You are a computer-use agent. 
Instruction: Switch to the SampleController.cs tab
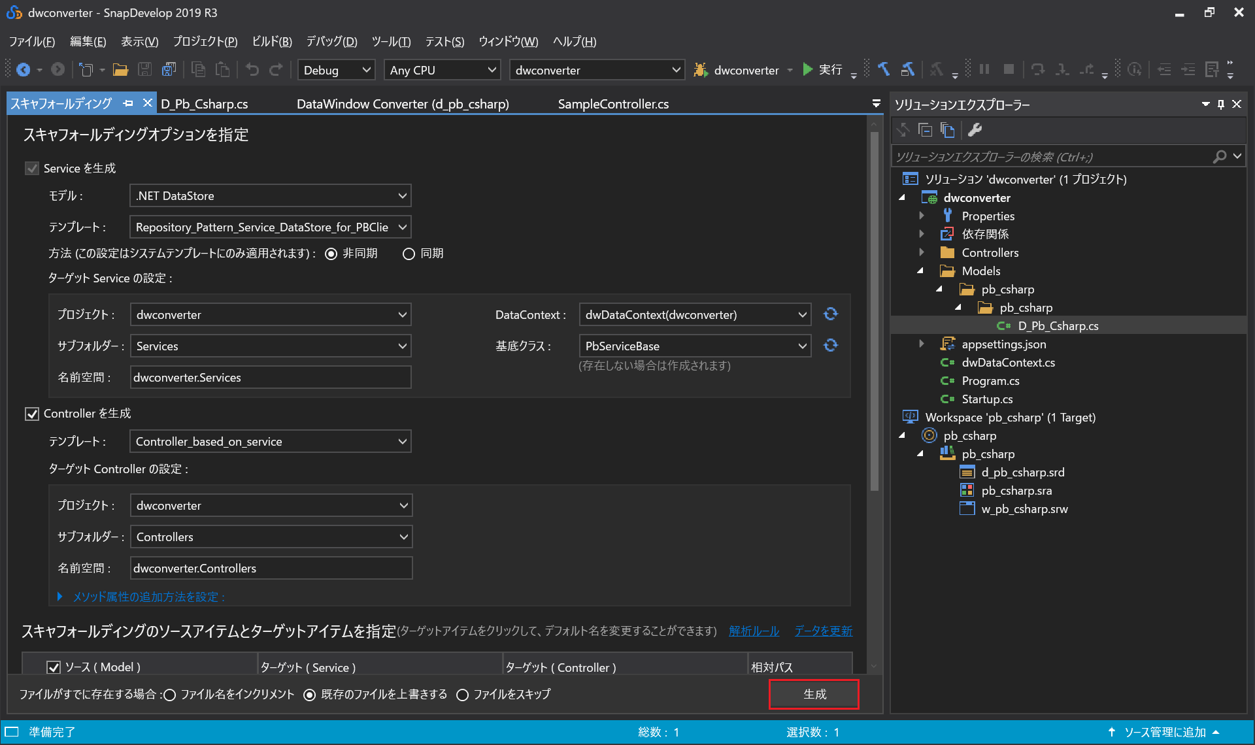click(613, 104)
